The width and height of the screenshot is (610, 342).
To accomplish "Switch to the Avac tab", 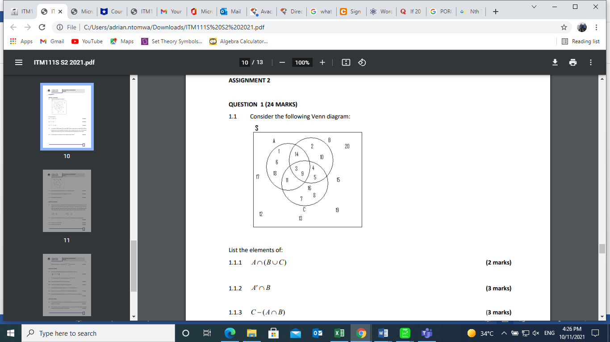I will tap(262, 12).
